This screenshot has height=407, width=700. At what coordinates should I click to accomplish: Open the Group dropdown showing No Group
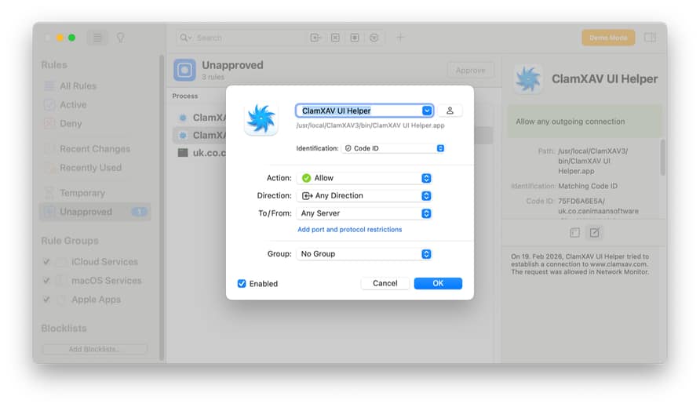(364, 254)
